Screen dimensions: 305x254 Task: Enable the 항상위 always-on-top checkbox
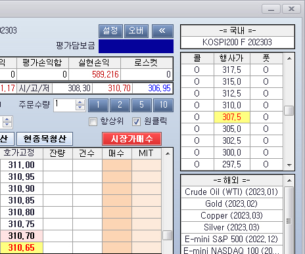click(93, 122)
